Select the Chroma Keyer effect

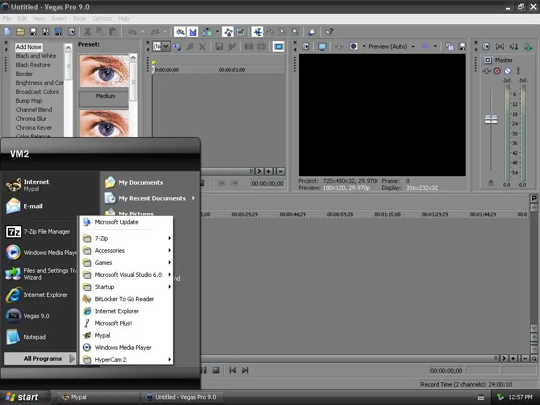coord(34,128)
